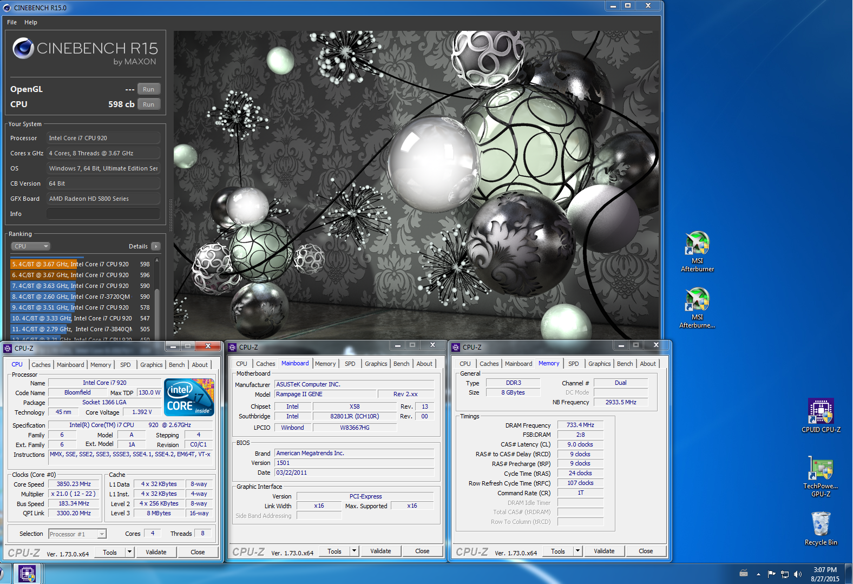Open the Tools dropdown arrow in the CPU tab window

coord(129,552)
